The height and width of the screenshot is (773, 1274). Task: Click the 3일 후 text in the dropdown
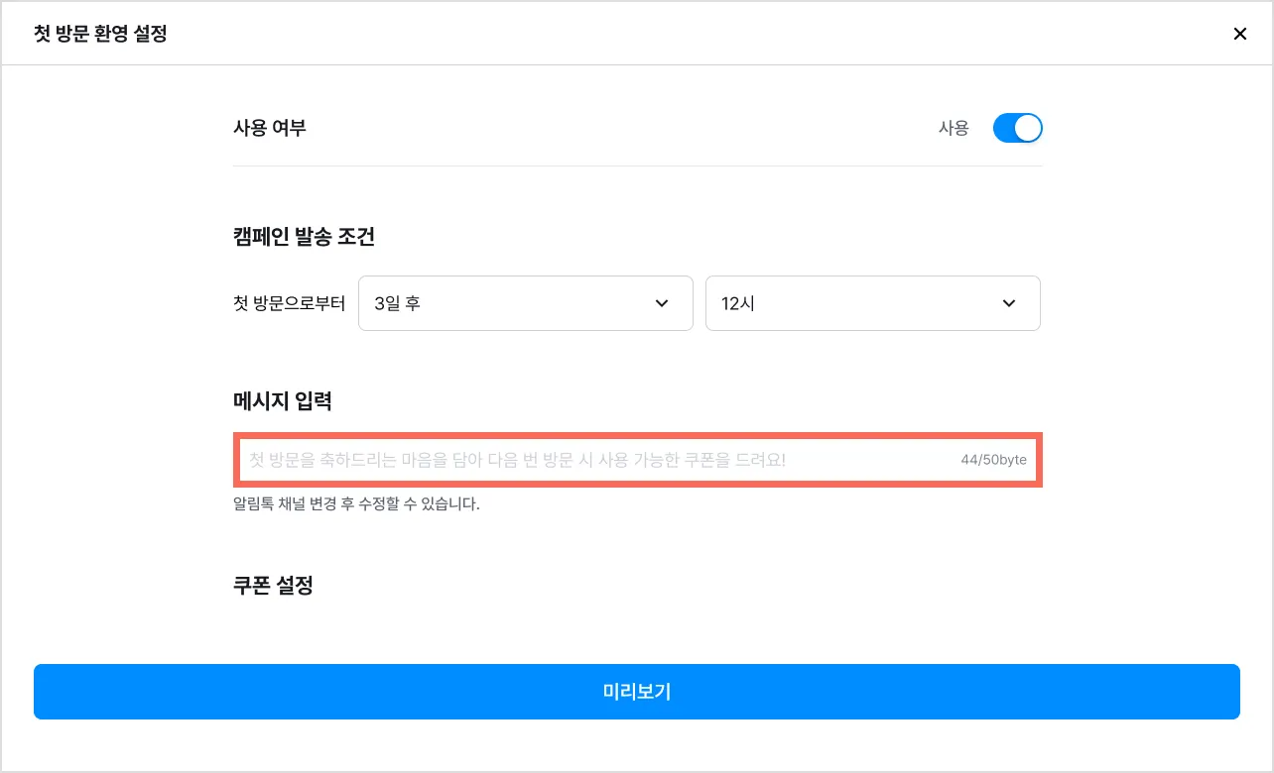[x=397, y=303]
